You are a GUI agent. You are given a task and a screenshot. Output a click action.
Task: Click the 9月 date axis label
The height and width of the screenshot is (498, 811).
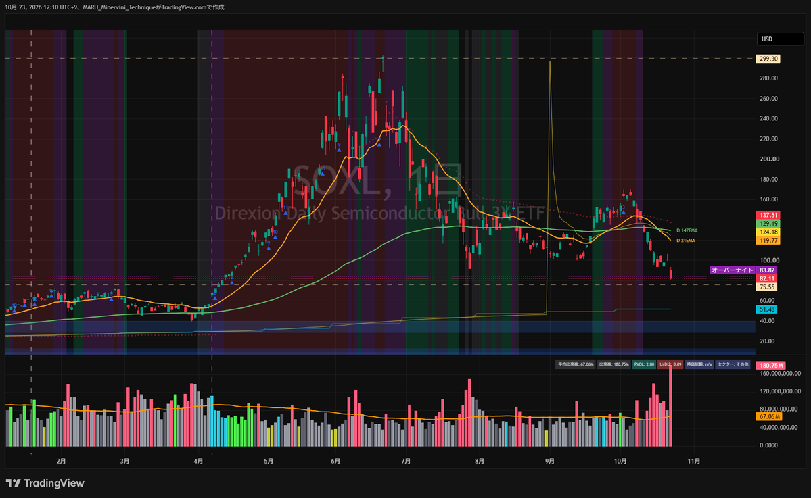[549, 462]
